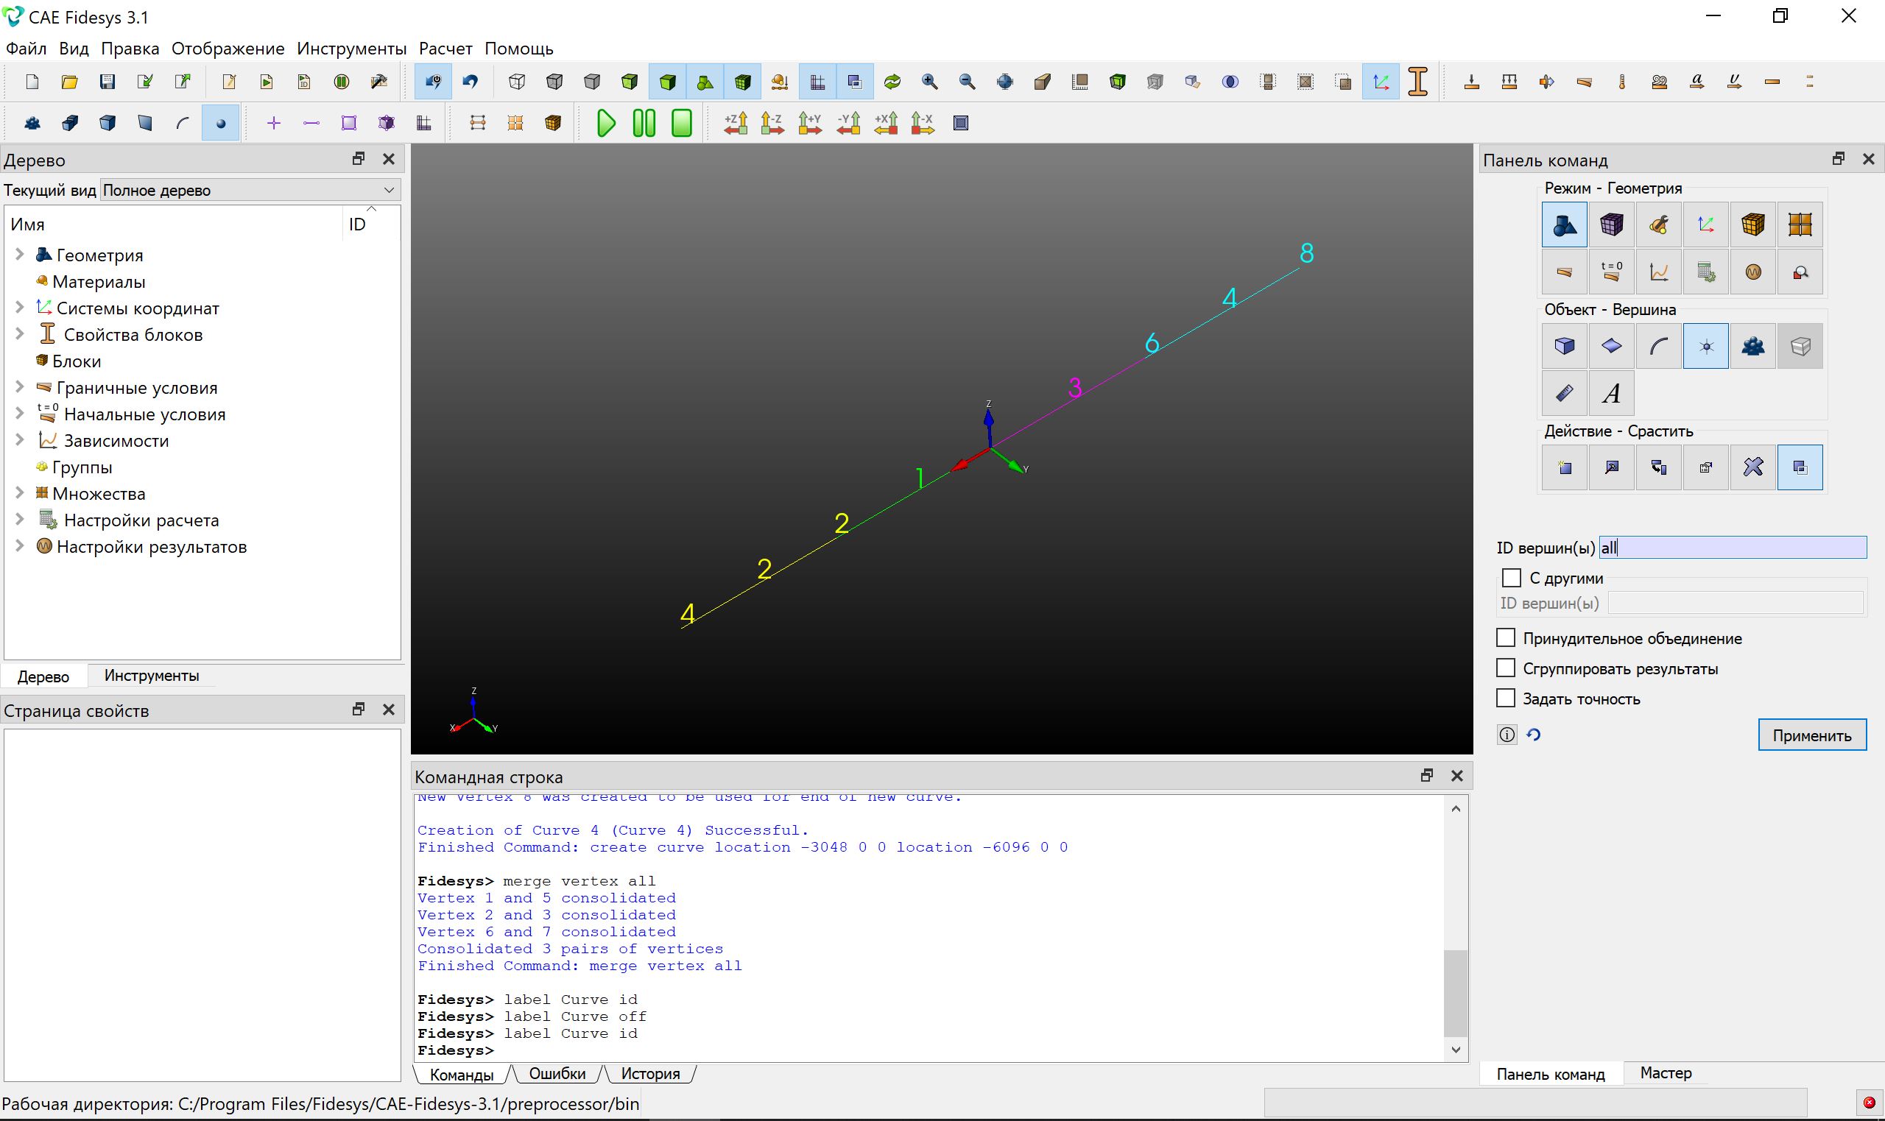Click the blue reset arrow near Применить
The height and width of the screenshot is (1121, 1885).
pyautogui.click(x=1533, y=735)
